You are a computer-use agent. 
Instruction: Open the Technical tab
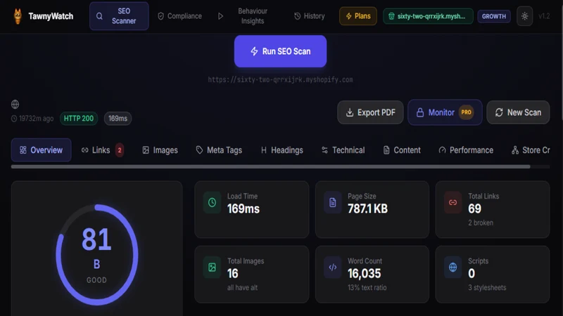(x=343, y=150)
